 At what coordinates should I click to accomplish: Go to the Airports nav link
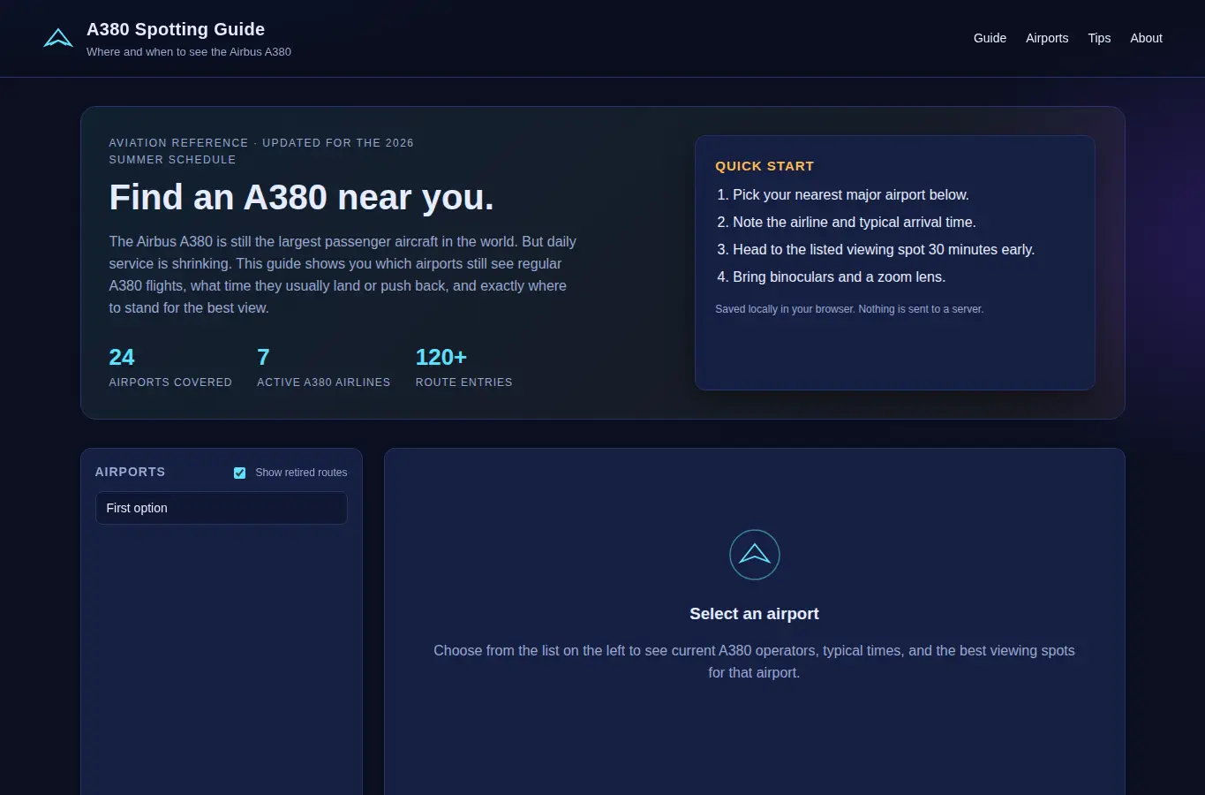(1047, 38)
